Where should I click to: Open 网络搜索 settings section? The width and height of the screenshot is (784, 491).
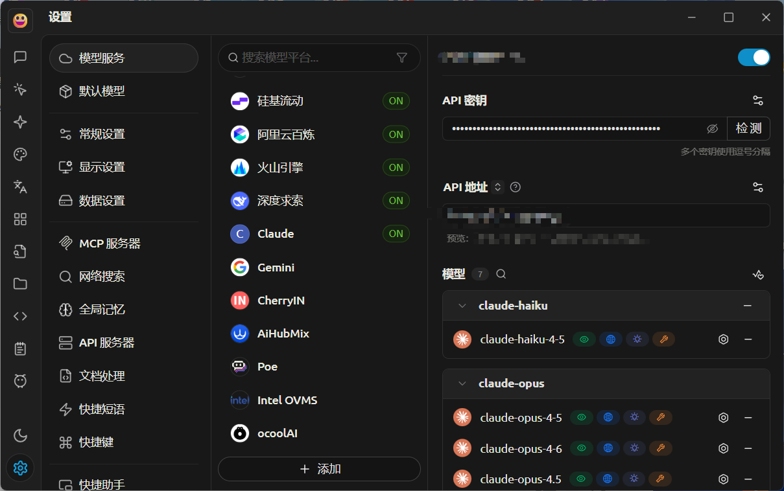pos(124,277)
